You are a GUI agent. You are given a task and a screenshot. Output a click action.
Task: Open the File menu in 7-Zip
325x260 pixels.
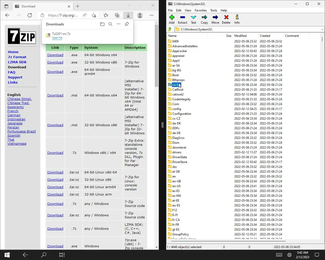[x=170, y=10]
